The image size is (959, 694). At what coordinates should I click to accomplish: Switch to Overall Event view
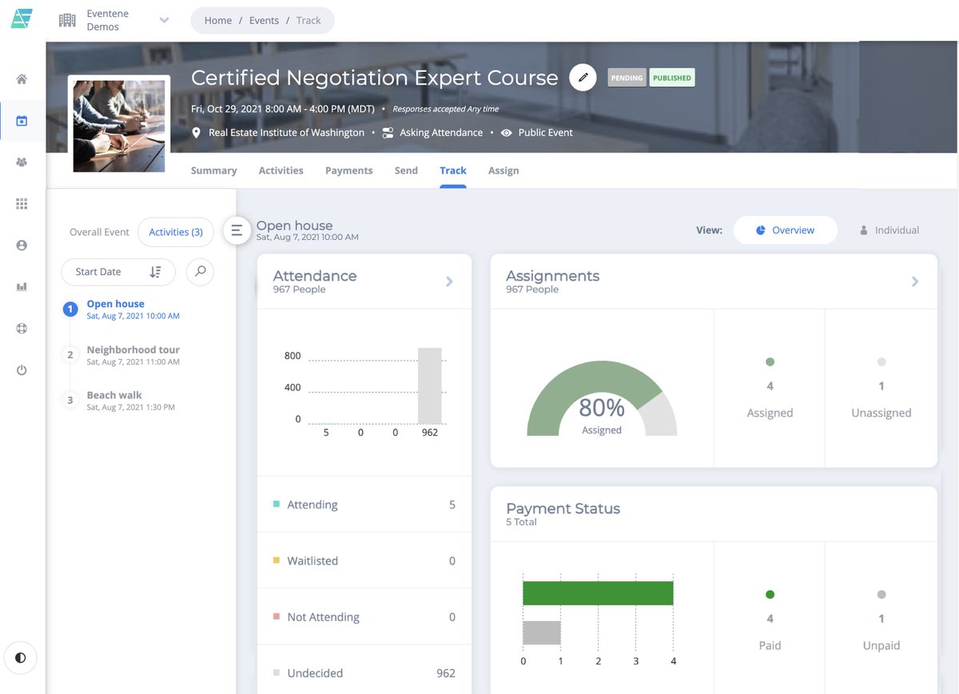coord(99,232)
